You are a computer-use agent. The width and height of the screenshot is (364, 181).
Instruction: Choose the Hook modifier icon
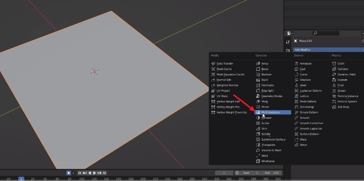coord(296,85)
